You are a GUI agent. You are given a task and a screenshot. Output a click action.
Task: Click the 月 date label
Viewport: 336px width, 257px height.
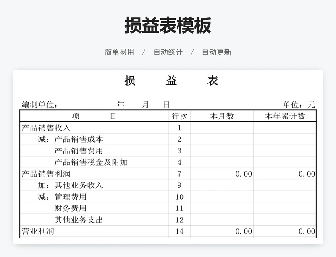pyautogui.click(x=145, y=105)
